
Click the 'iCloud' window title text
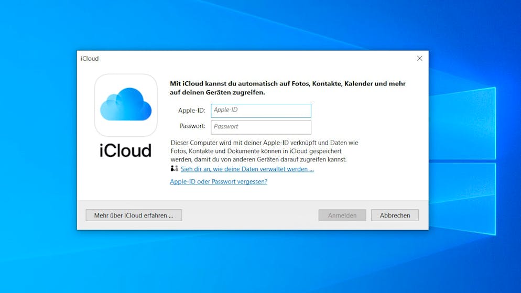(90, 59)
